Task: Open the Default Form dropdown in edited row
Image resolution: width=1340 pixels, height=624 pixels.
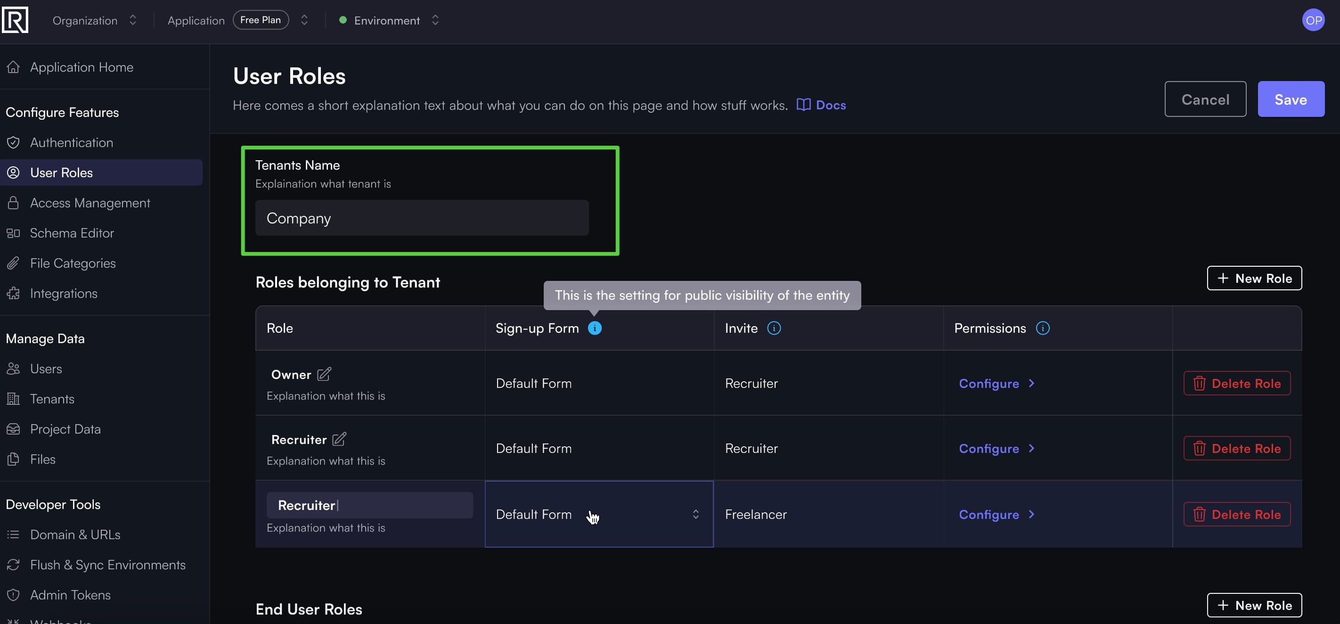Action: point(599,514)
